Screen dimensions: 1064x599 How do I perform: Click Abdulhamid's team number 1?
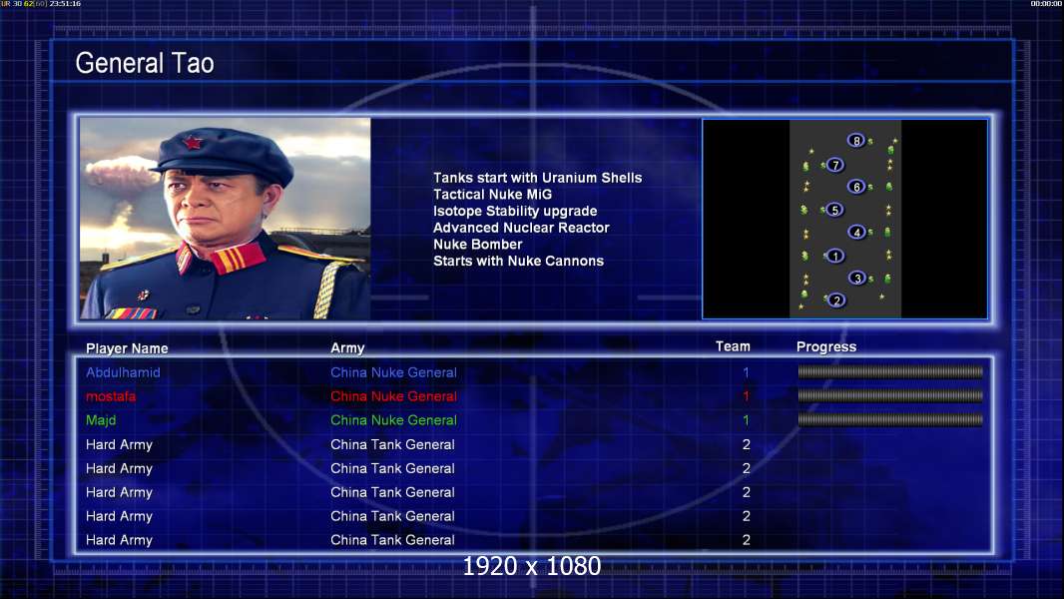746,372
